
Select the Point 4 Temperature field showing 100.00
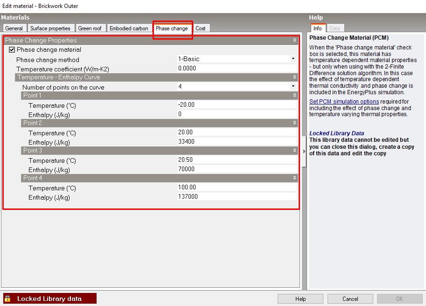coord(237,188)
